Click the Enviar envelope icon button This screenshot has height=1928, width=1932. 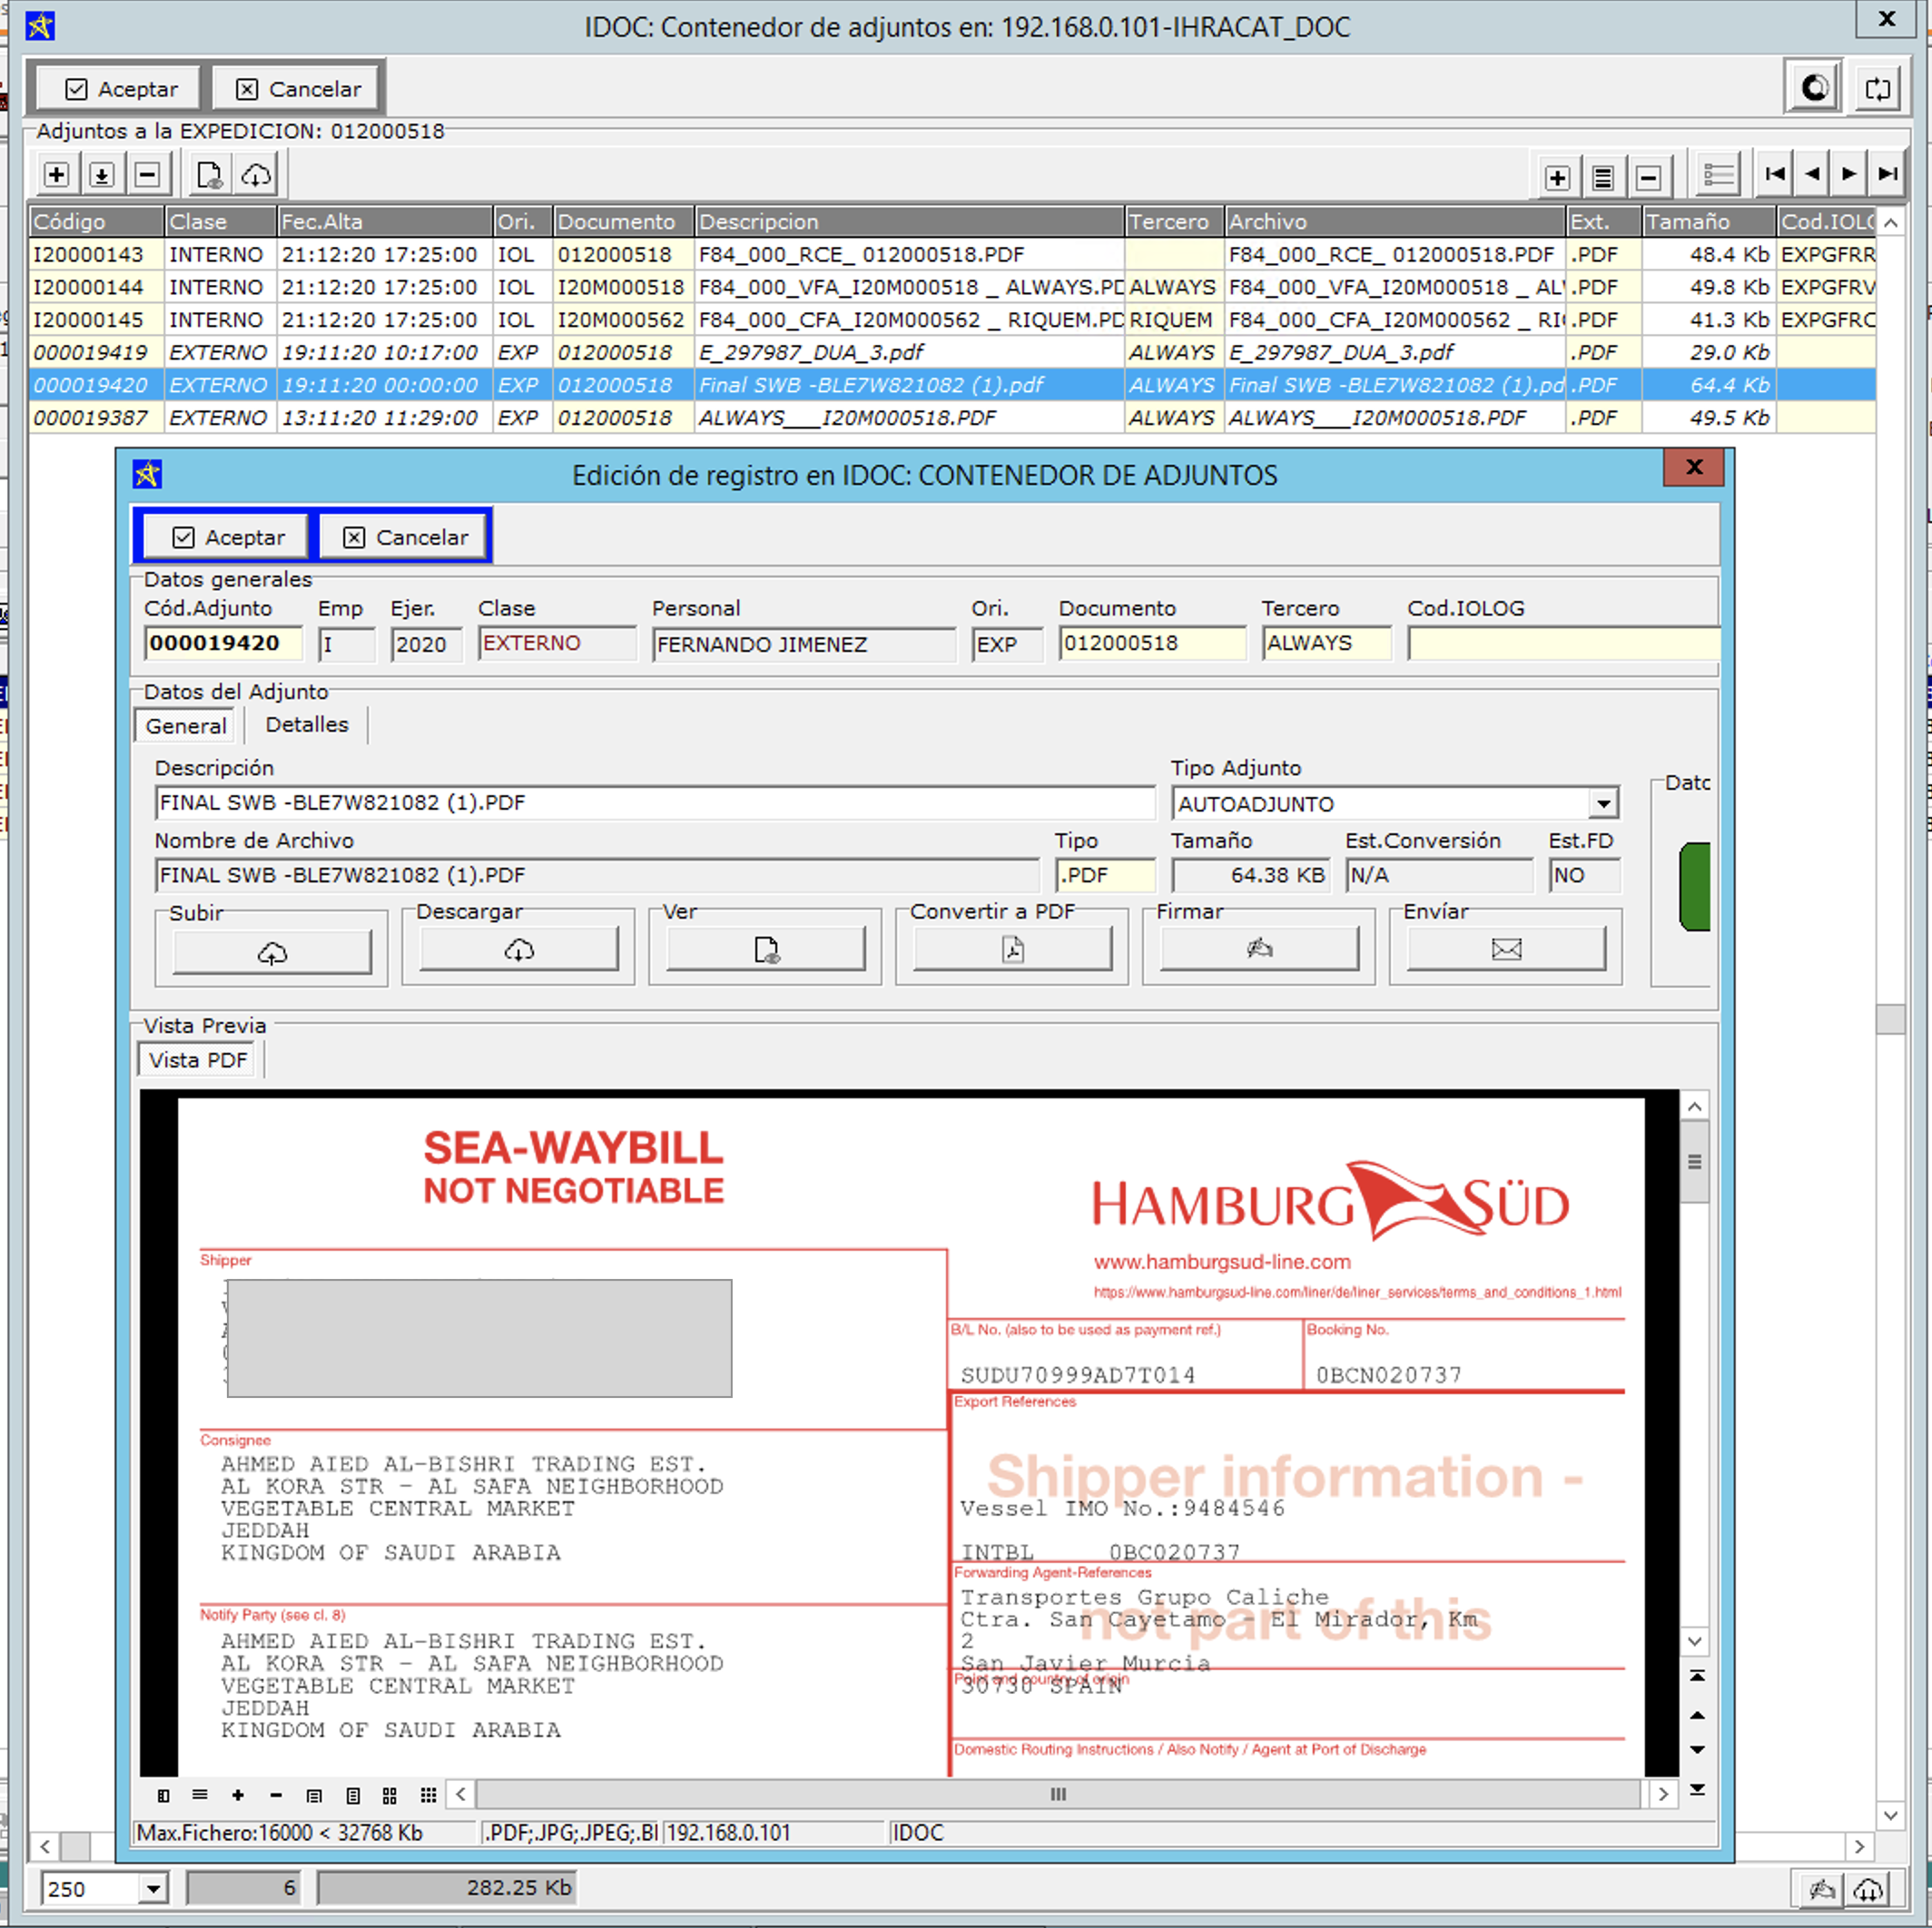1505,948
